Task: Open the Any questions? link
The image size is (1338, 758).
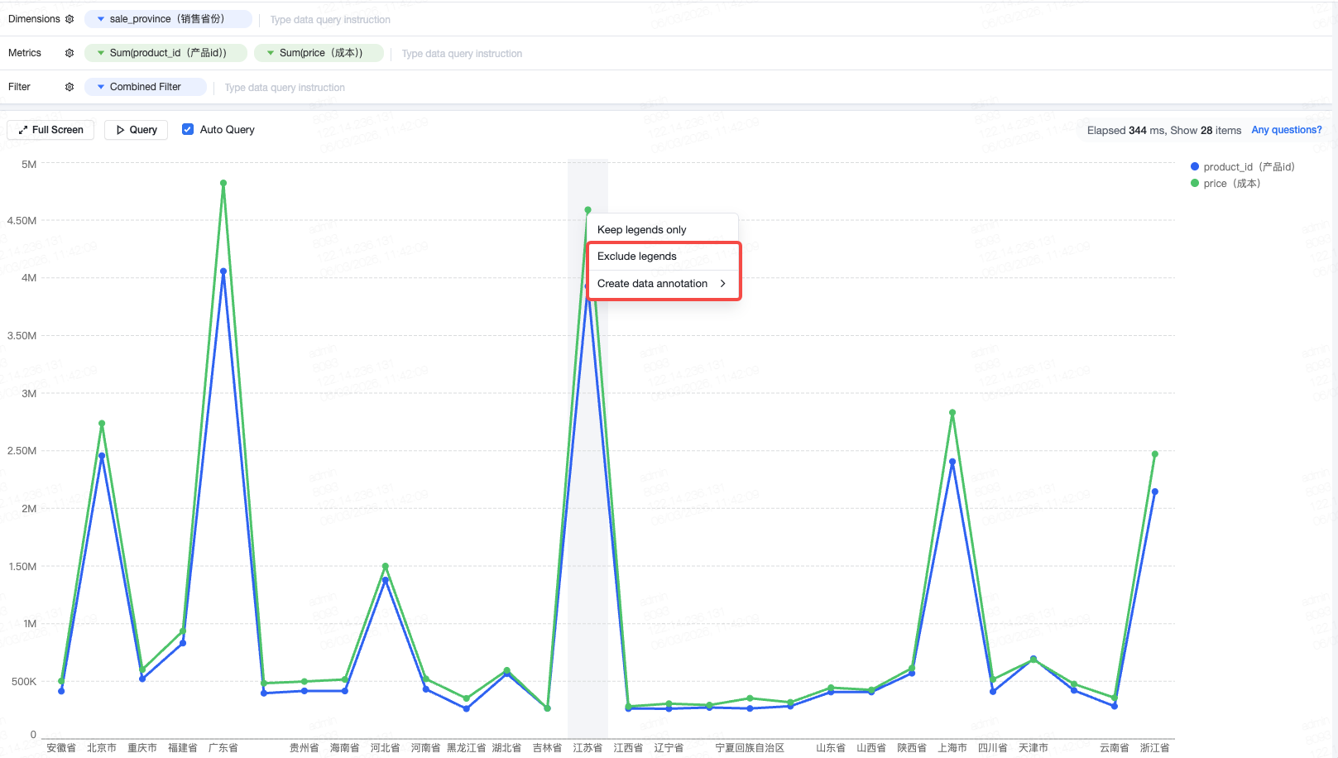Action: [x=1286, y=130]
